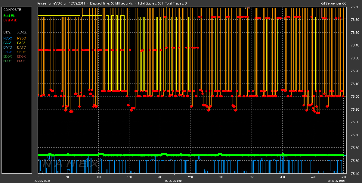Select BATS in the ASKS column
This screenshot has height=183, width=362.
[22, 47]
